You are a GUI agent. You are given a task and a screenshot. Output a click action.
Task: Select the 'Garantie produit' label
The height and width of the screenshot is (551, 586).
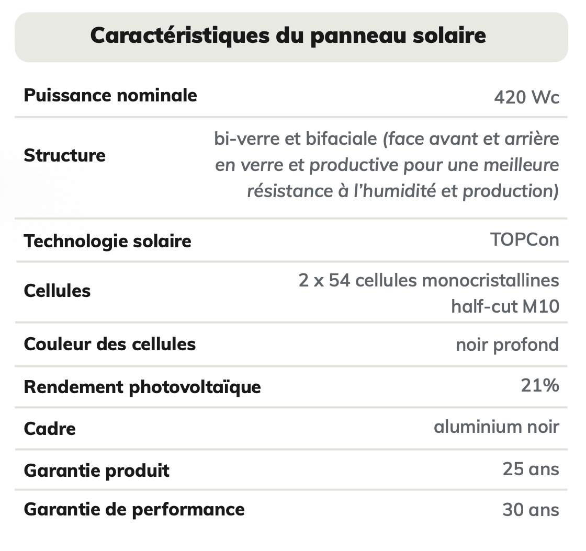(97, 470)
